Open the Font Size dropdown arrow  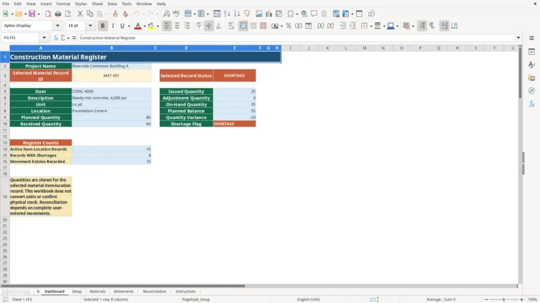(90, 26)
